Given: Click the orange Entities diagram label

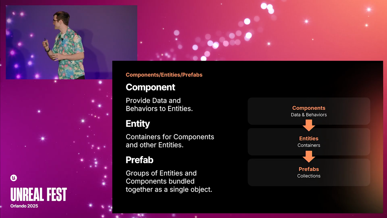Looking at the screenshot, I should (x=309, y=138).
